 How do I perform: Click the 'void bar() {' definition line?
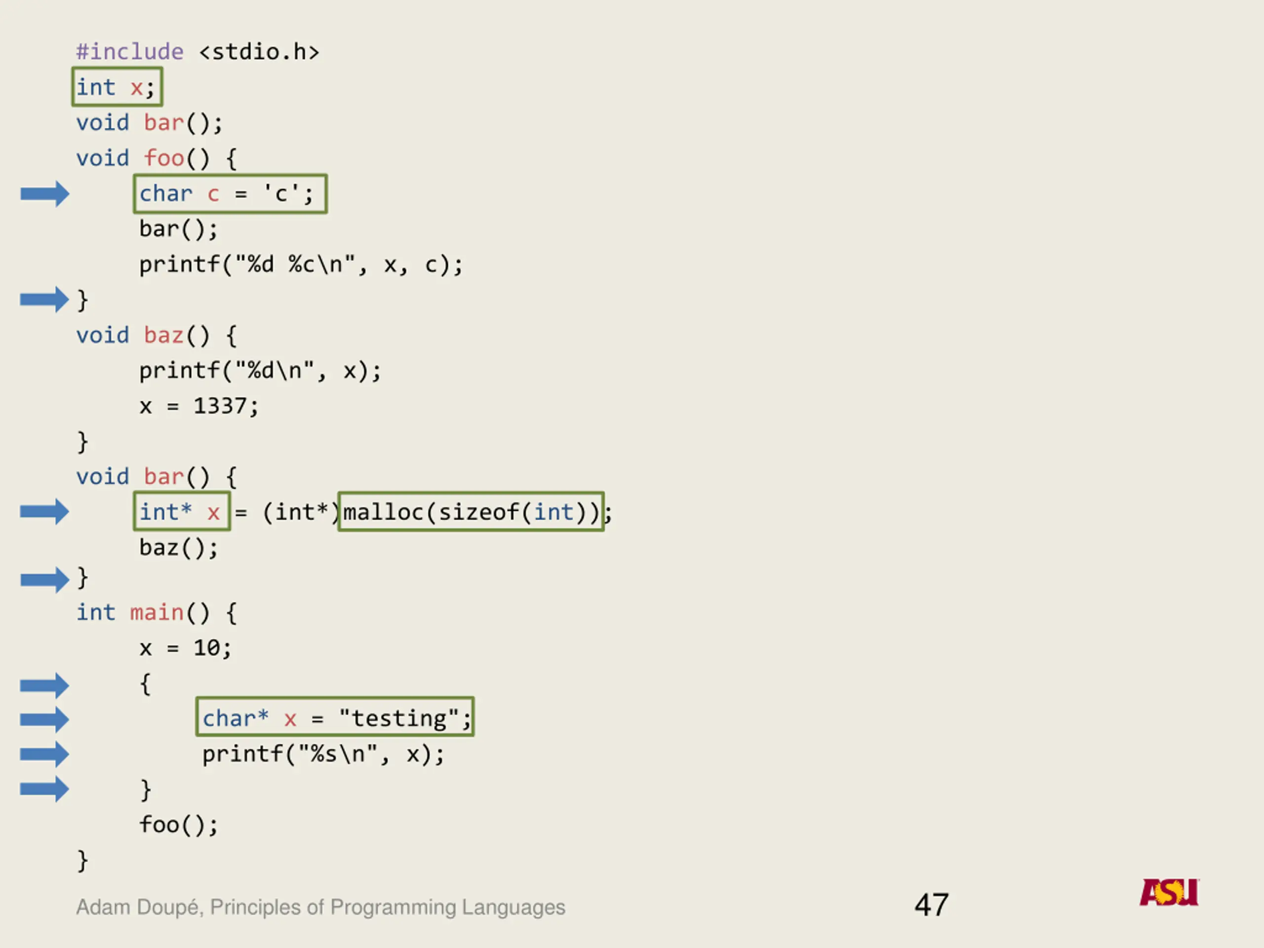(x=157, y=476)
